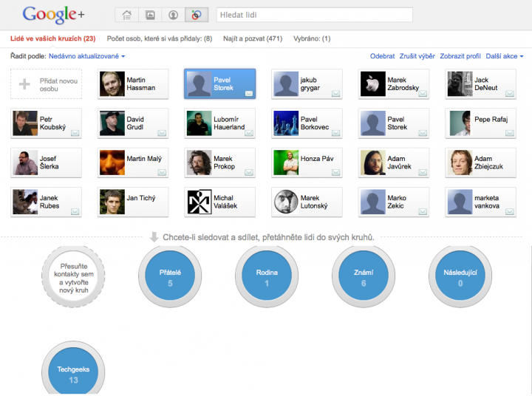Screen dimensions: 532x396
Task: Click email icon on Janek Rubes card
Action: coord(75,211)
